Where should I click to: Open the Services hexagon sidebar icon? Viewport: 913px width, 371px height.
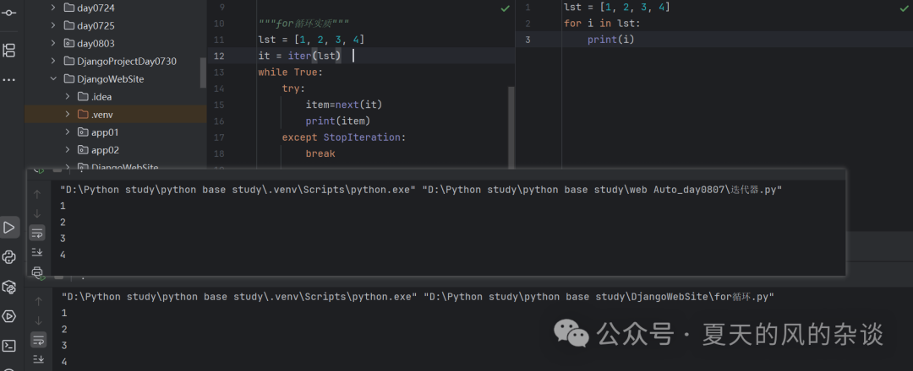pyautogui.click(x=8, y=316)
